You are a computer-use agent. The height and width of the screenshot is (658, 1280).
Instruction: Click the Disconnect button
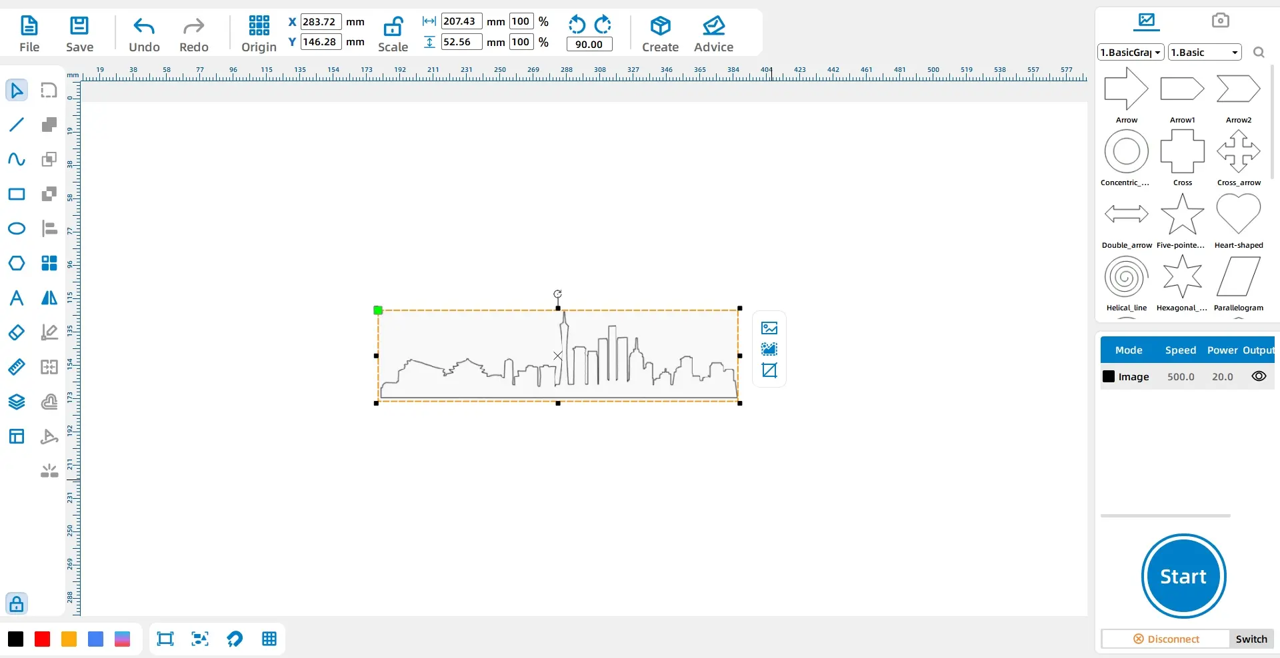pyautogui.click(x=1165, y=639)
